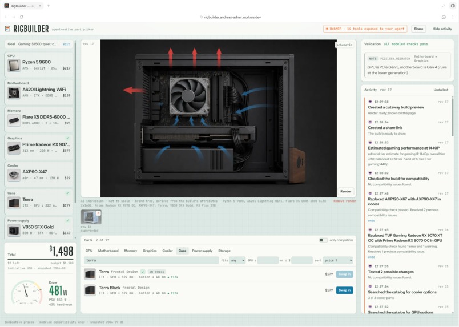Remove the rev 16 superseded thumbnail
Viewport: 459px width, 327px height.
pyautogui.click(x=99, y=213)
